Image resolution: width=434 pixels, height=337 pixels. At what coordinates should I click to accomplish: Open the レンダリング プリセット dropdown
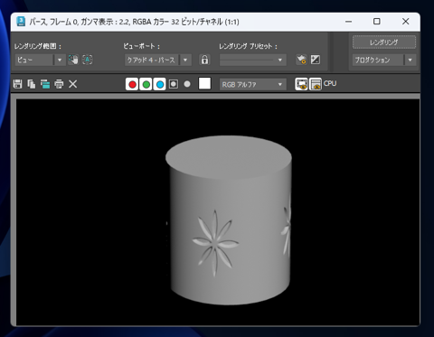[252, 60]
